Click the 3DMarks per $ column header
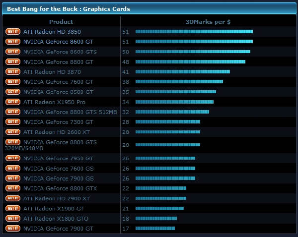Screen dimensions: 298x237 (208, 22)
